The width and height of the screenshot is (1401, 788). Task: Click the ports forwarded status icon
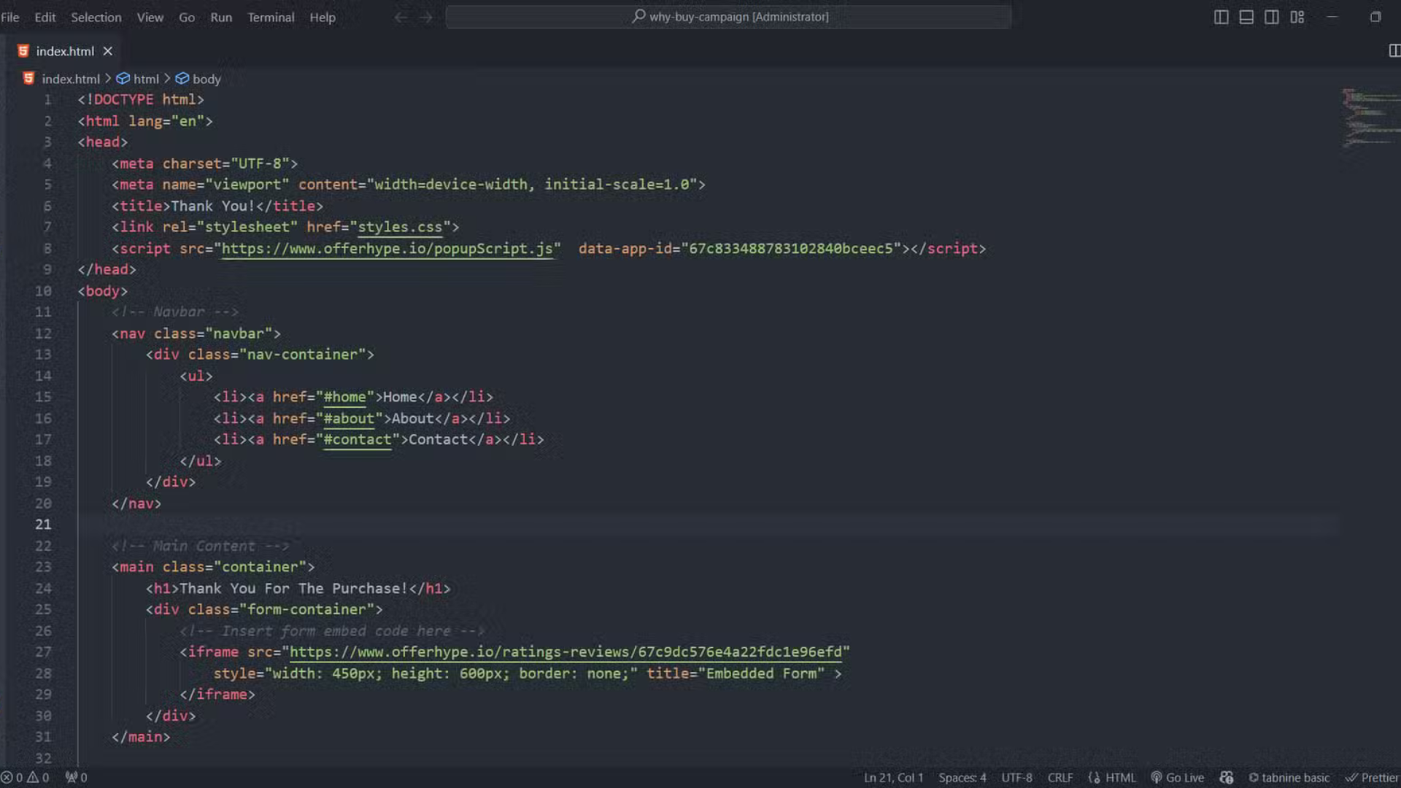click(76, 778)
